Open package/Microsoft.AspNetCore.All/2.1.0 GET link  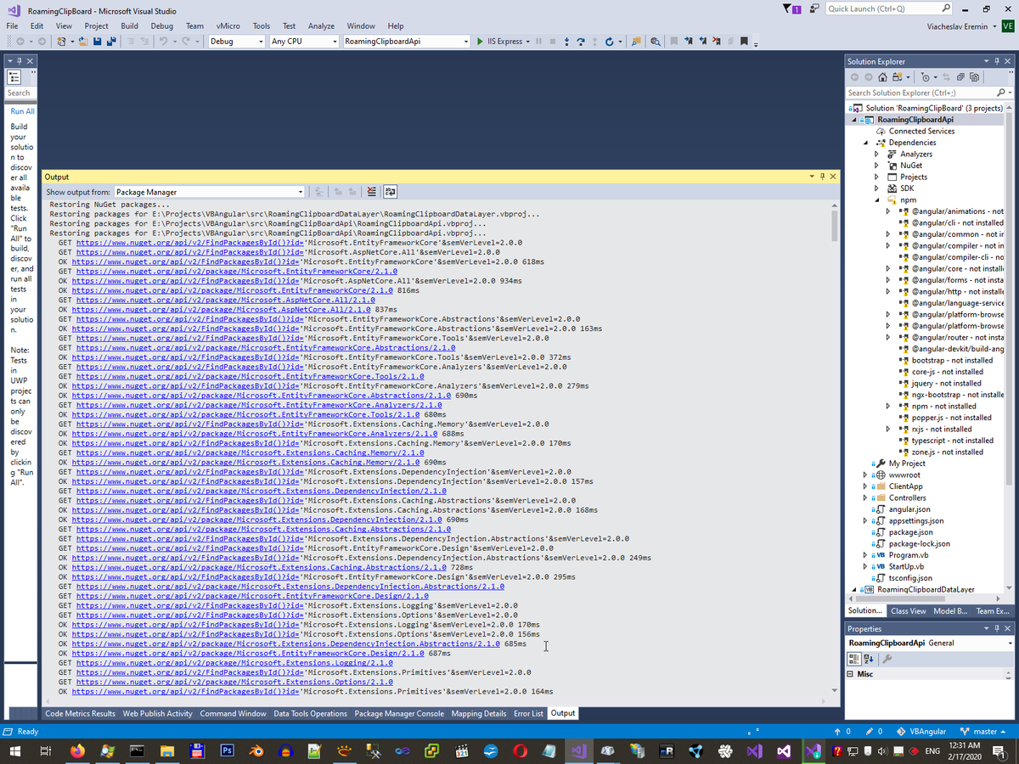coord(226,300)
